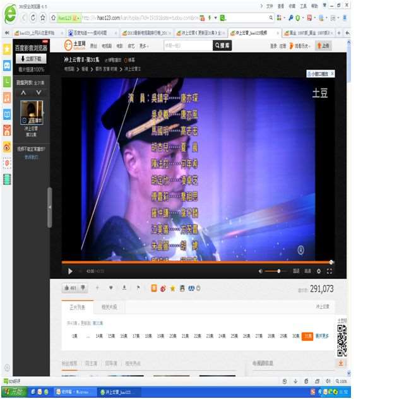Click the zoom 100% status bar control

click(x=341, y=381)
